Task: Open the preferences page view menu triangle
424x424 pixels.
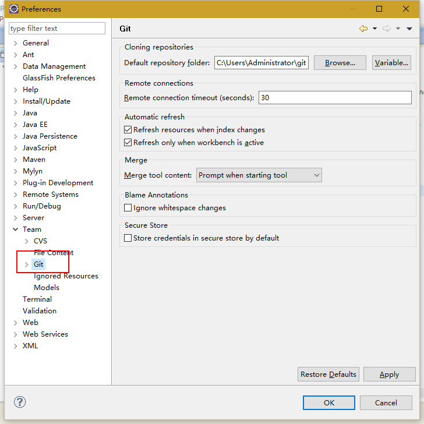Action: tap(409, 29)
